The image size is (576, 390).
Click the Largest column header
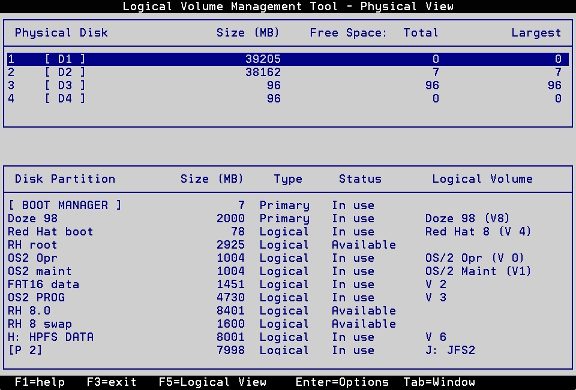[536, 34]
